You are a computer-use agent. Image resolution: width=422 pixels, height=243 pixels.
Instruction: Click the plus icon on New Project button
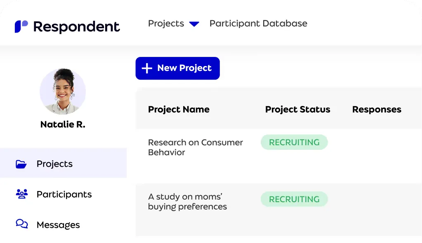click(147, 68)
